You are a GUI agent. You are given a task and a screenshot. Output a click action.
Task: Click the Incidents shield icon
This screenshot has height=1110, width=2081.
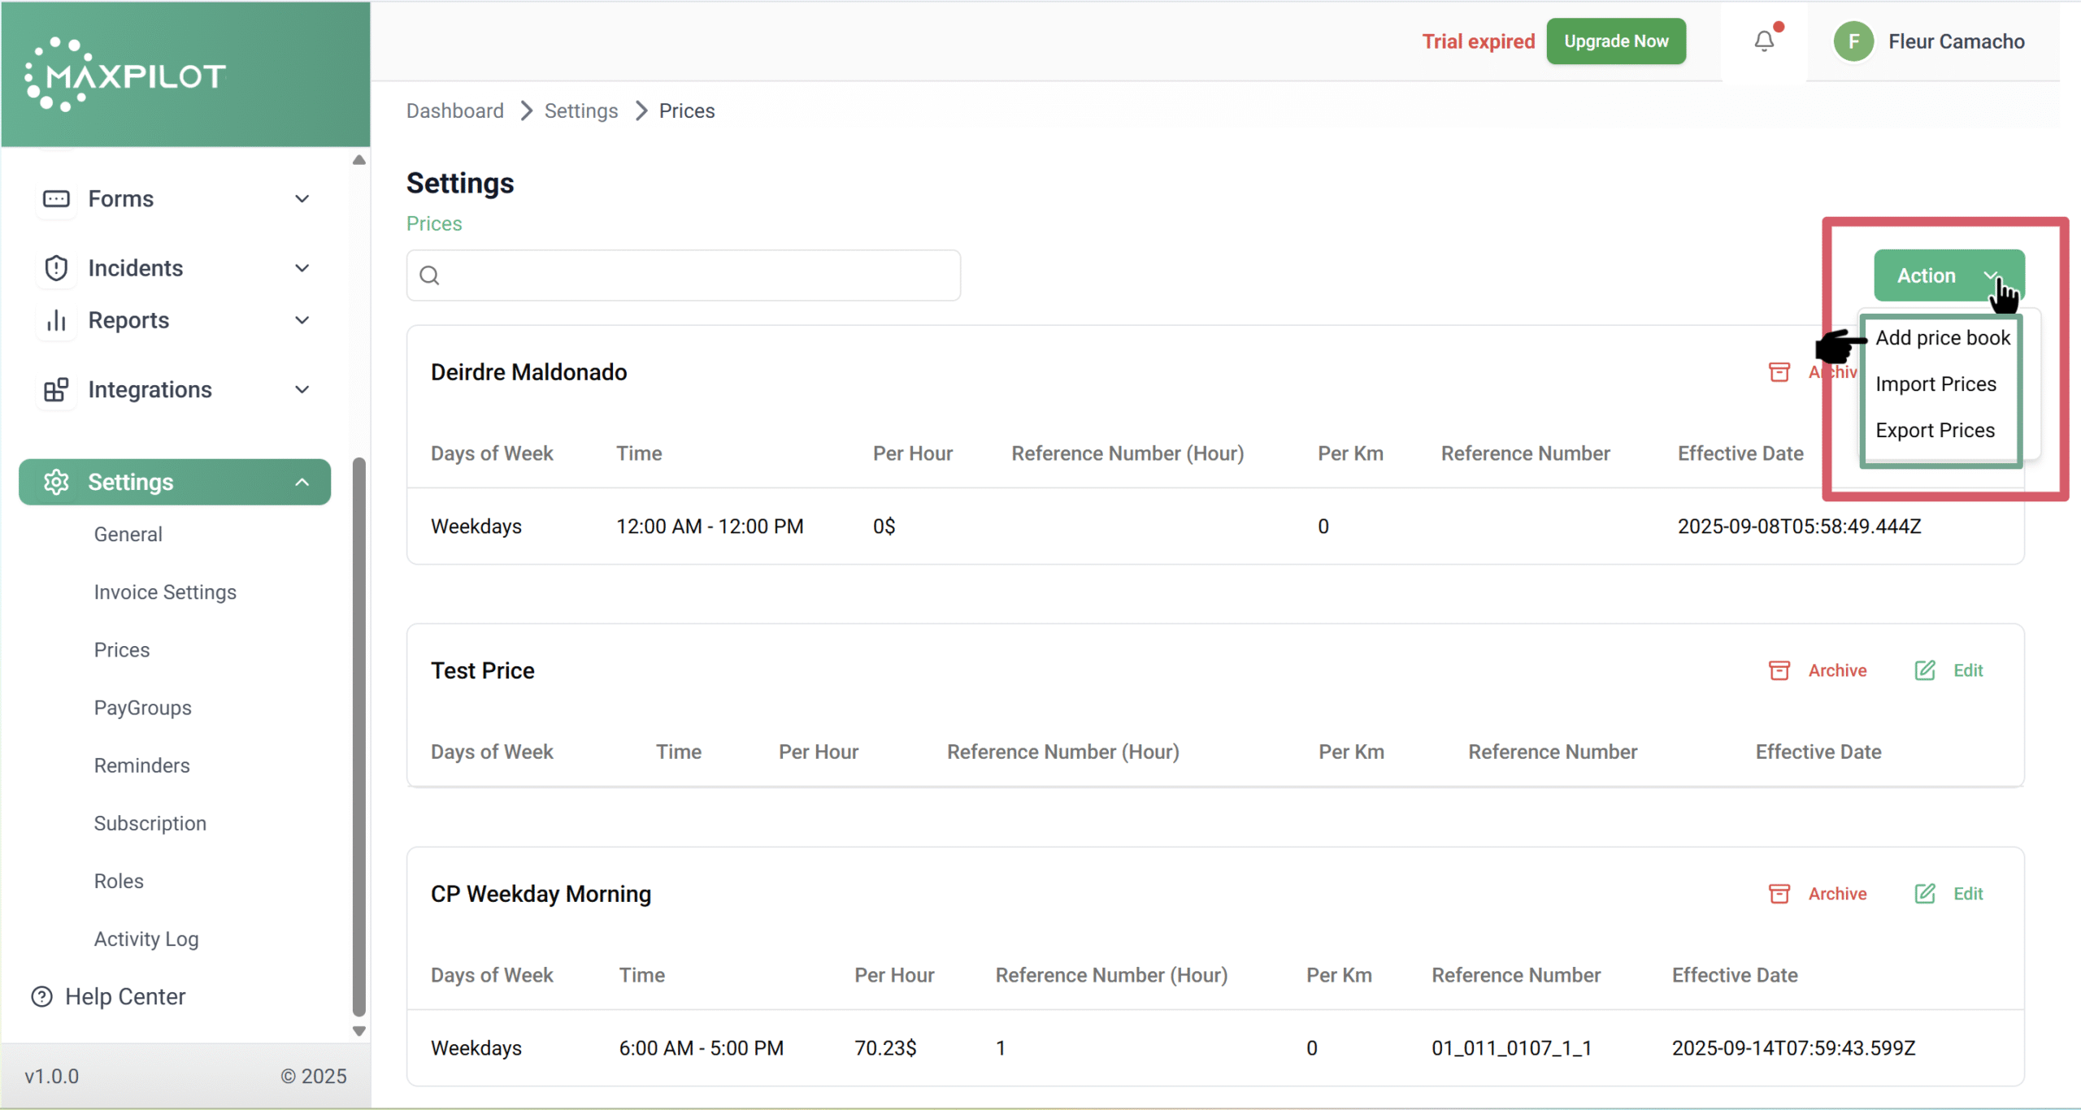click(x=56, y=268)
